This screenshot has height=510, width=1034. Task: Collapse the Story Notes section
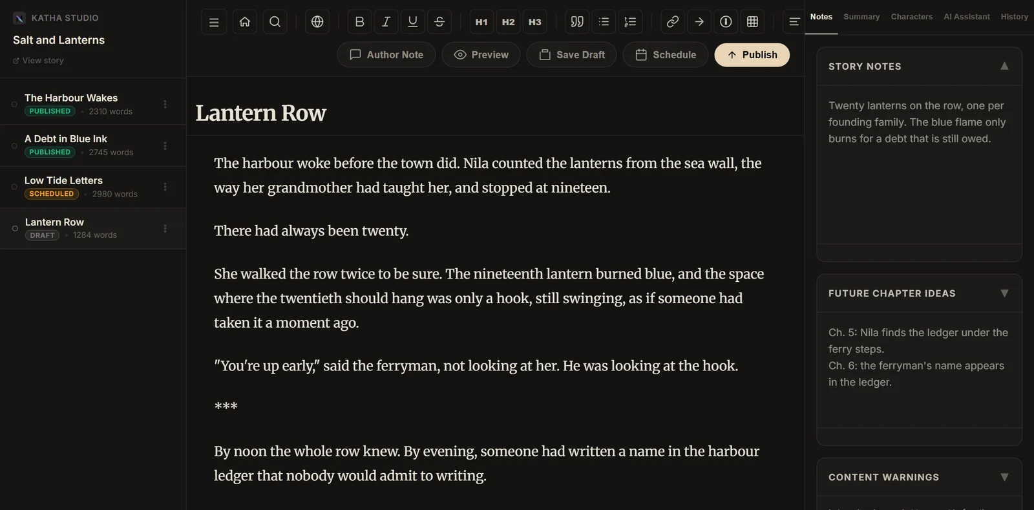tap(1004, 66)
